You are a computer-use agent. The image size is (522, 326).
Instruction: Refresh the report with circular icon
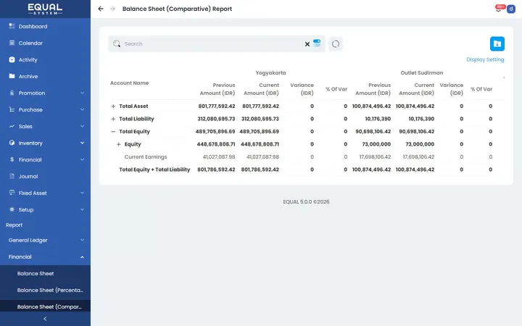tap(336, 44)
